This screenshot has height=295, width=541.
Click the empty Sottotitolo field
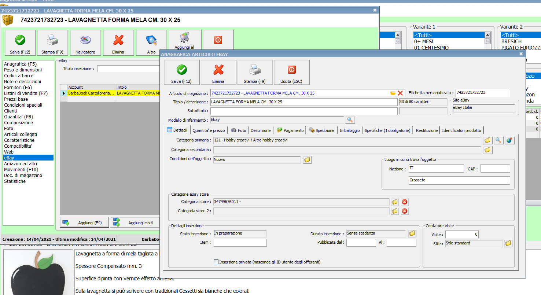(x=304, y=111)
